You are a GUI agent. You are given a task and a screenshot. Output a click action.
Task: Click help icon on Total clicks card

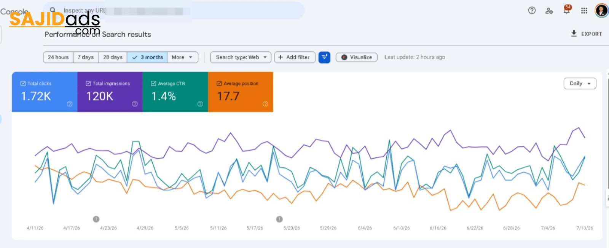coord(70,104)
